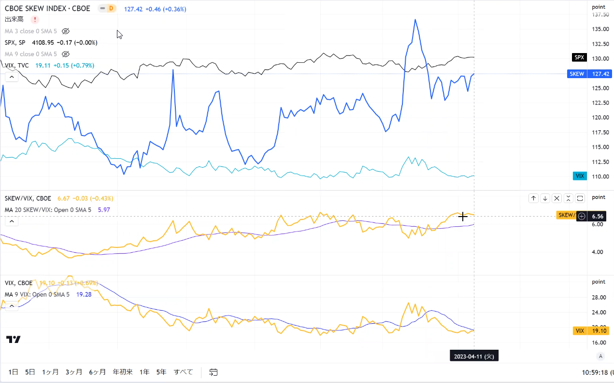This screenshot has height=383, width=614.
Task: Click the TradingView logo
Action: tap(14, 340)
